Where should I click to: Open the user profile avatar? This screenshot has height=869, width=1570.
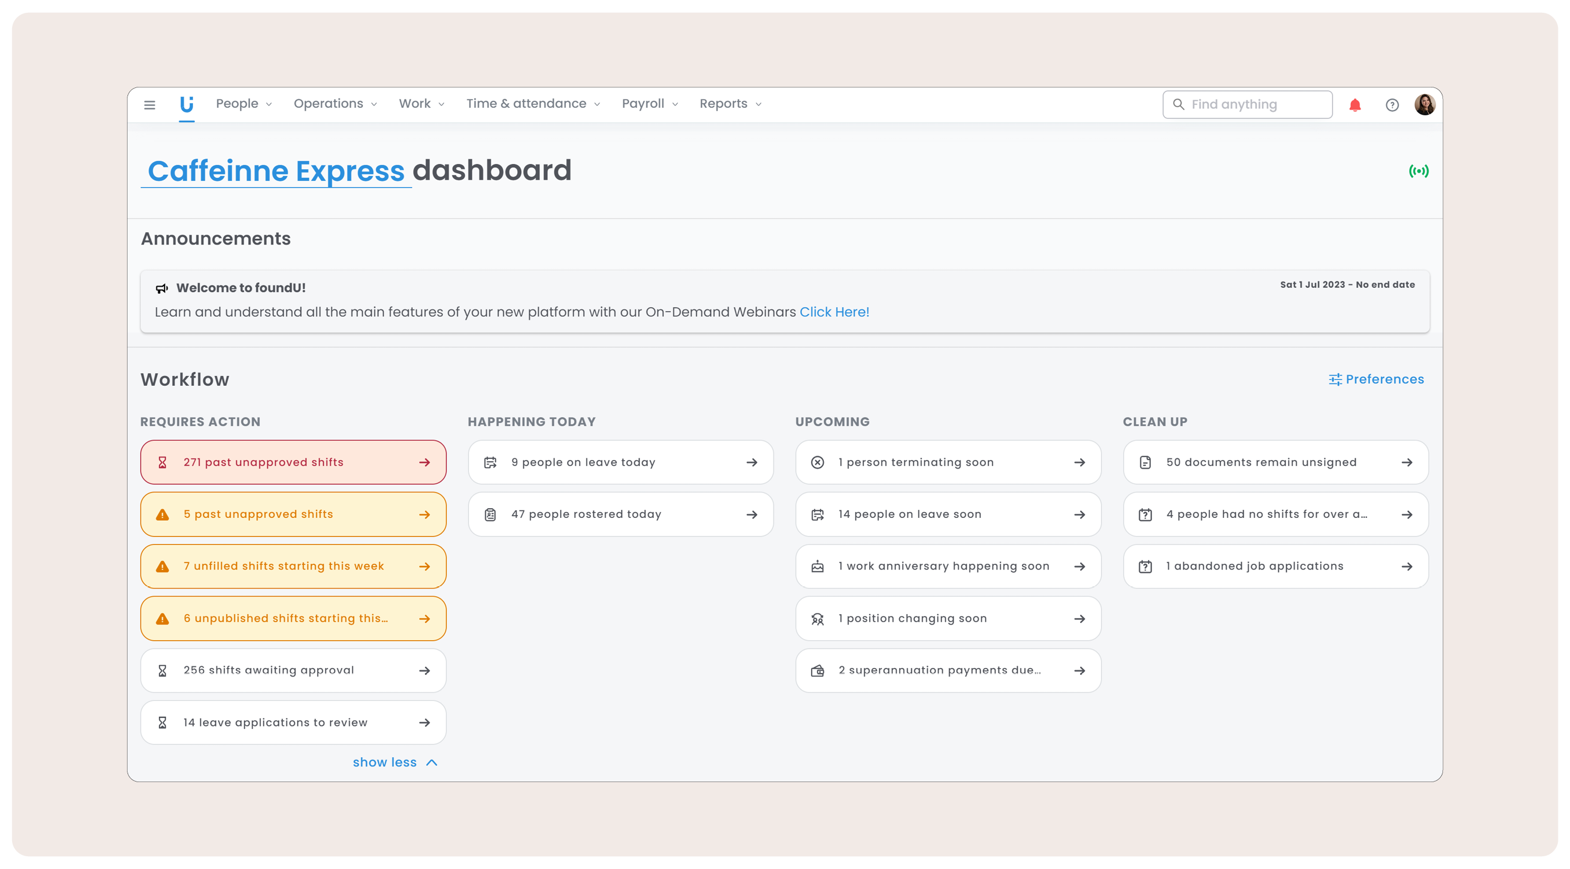(x=1424, y=105)
